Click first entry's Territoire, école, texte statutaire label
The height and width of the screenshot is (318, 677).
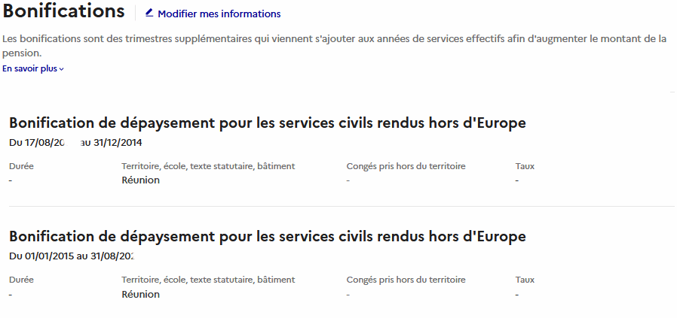(x=208, y=166)
